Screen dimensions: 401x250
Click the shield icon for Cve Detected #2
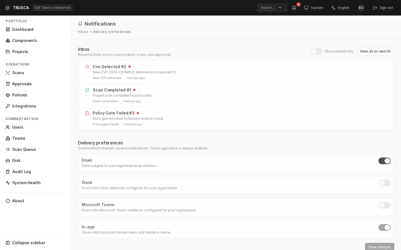87,67
